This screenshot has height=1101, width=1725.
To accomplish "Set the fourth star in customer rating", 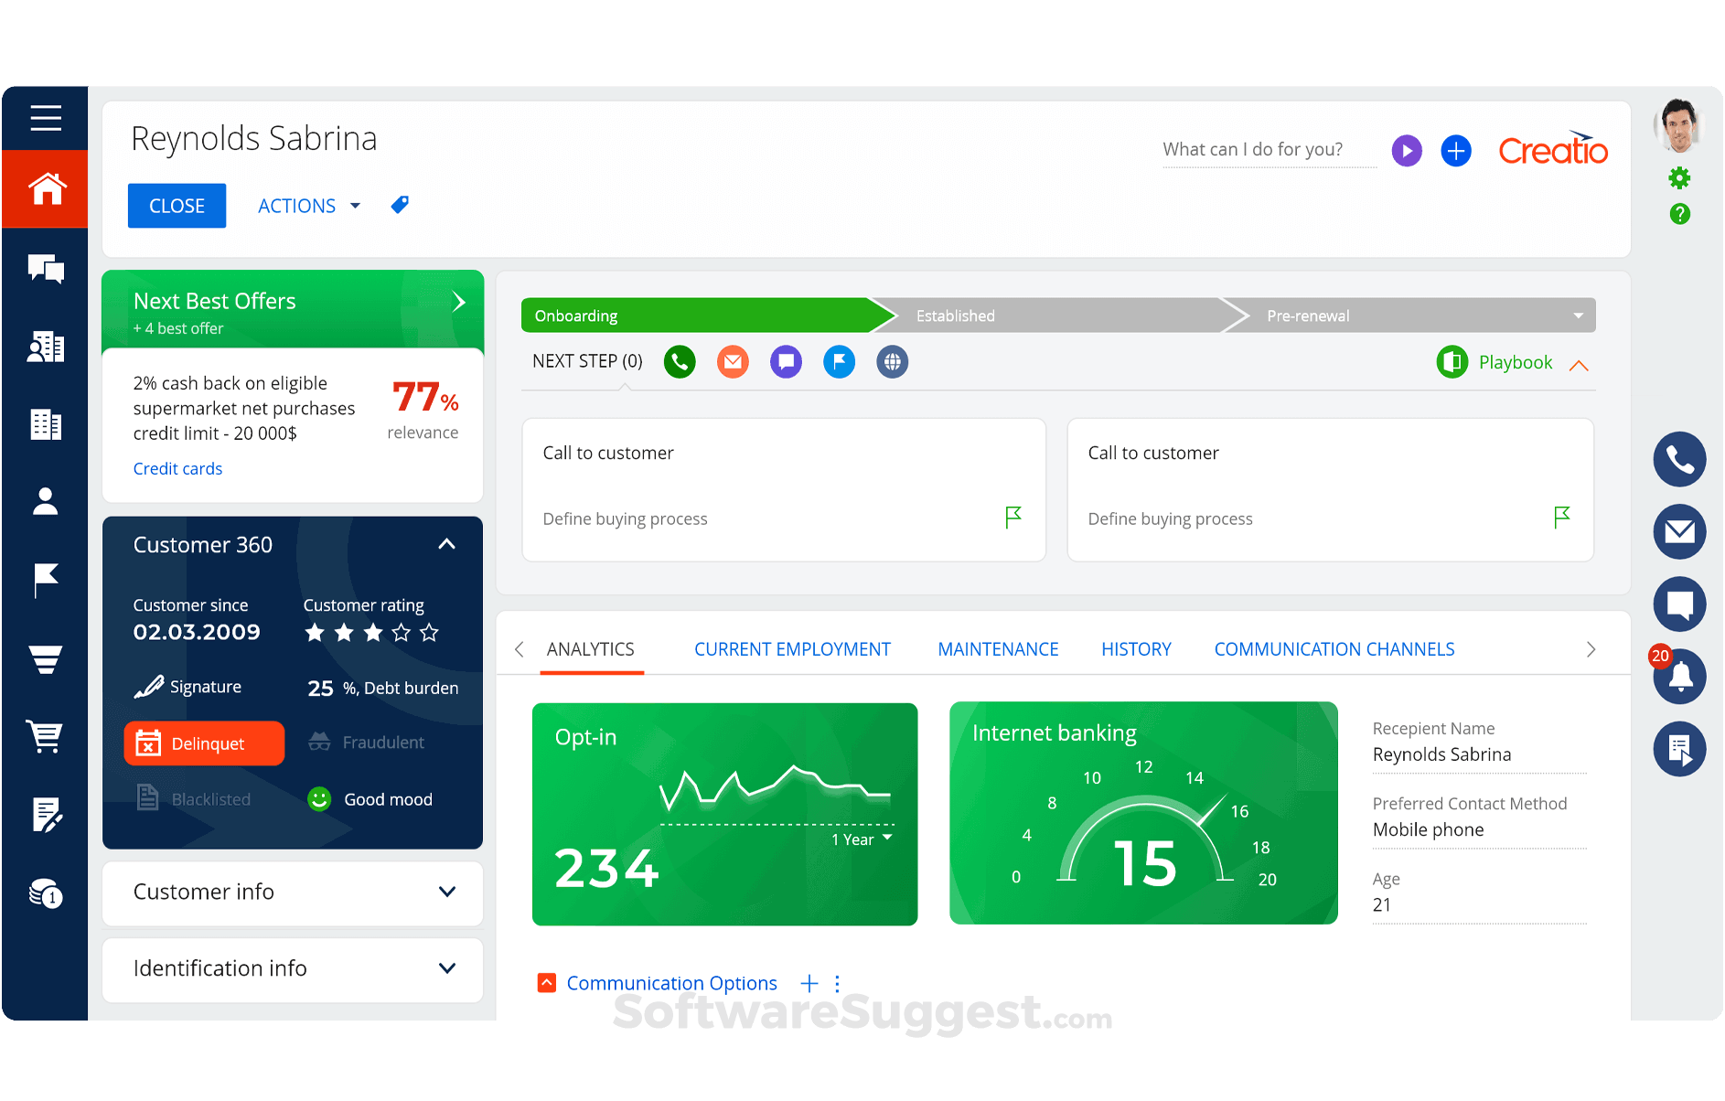I will pos(401,631).
